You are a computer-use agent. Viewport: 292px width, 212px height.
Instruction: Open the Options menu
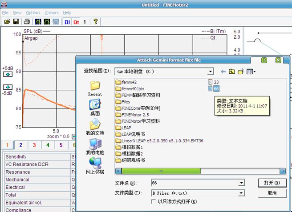(x=33, y=12)
